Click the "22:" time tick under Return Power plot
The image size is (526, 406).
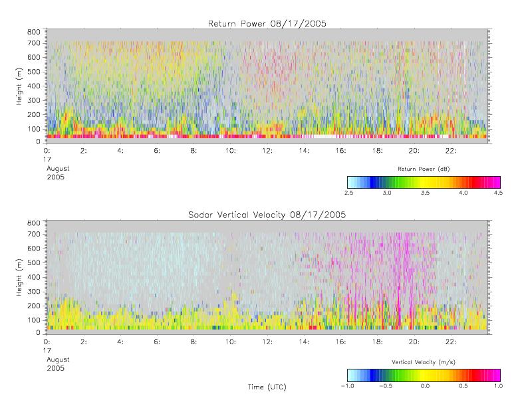(x=450, y=151)
